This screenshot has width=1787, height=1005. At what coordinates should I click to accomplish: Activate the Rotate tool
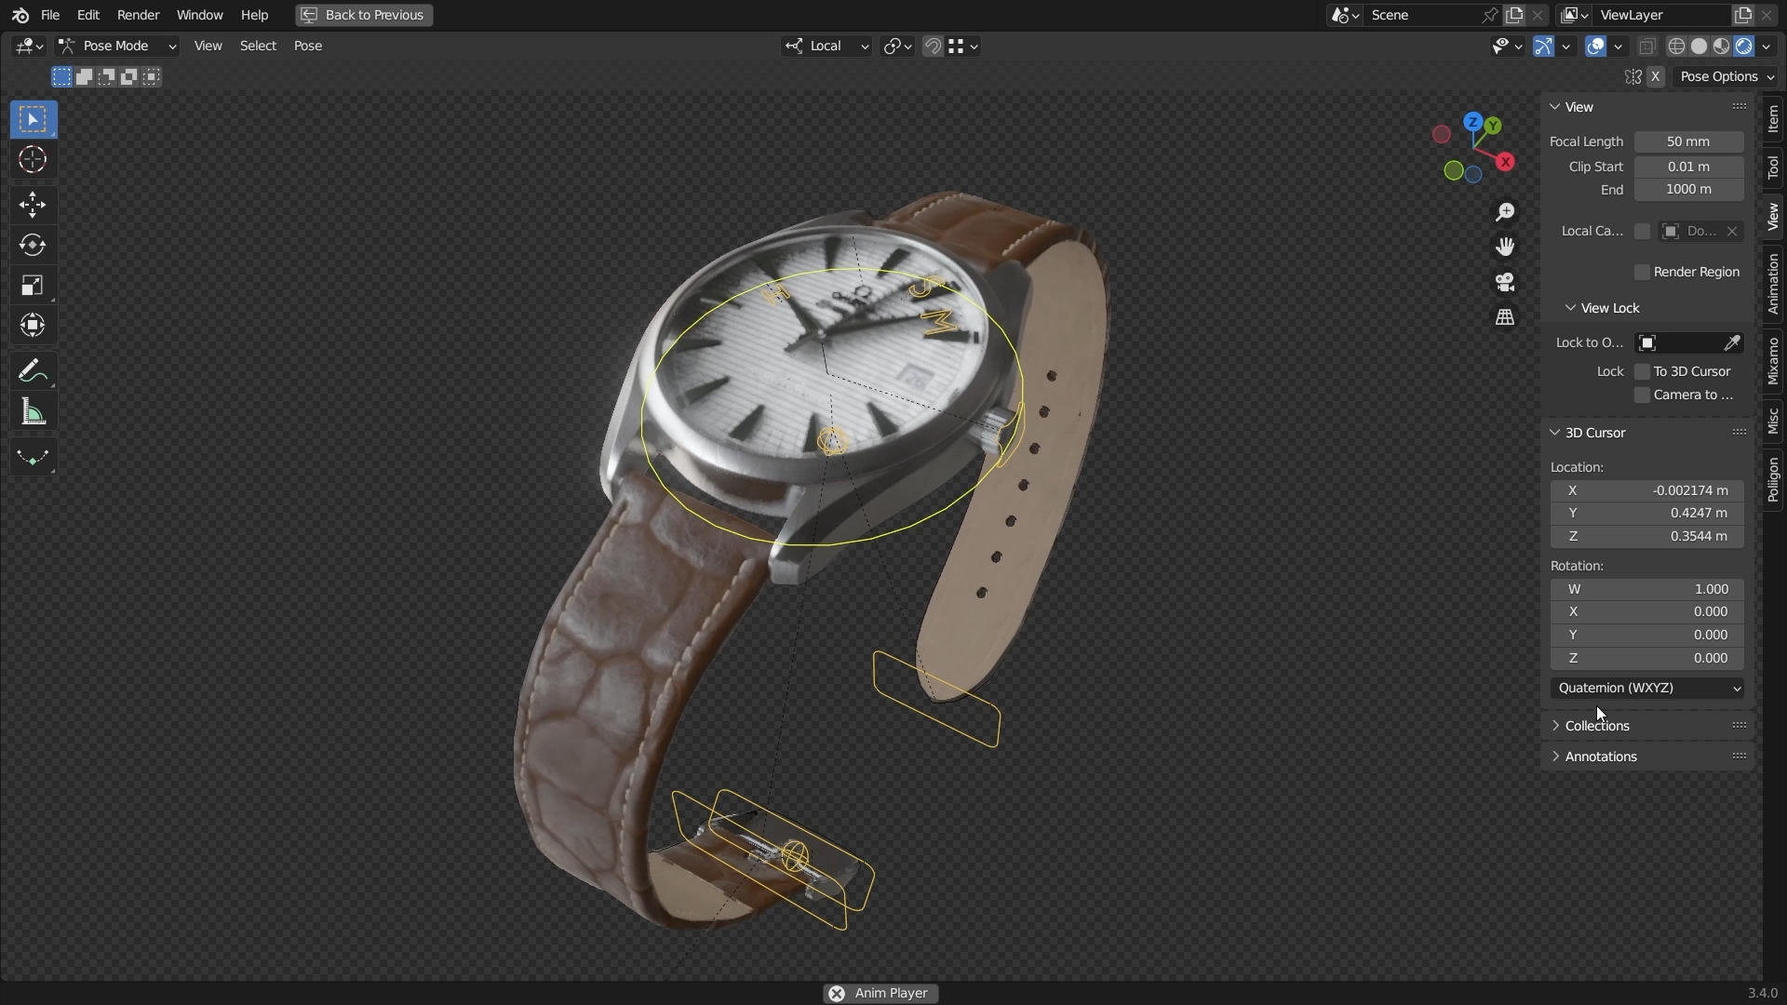[x=33, y=245]
